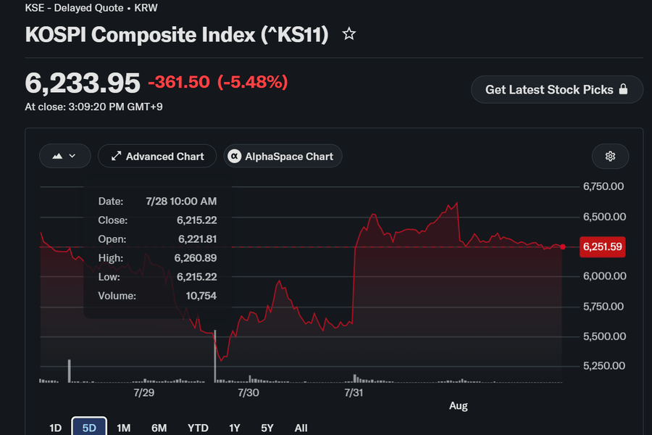Get Latest Stock Picks button
Image resolution: width=652 pixels, height=435 pixels.
click(x=557, y=89)
